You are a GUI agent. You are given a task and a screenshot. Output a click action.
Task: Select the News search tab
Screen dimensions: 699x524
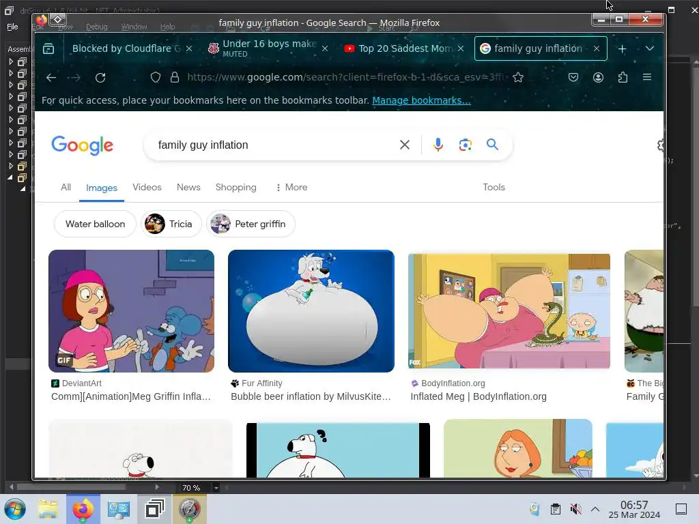tap(188, 188)
